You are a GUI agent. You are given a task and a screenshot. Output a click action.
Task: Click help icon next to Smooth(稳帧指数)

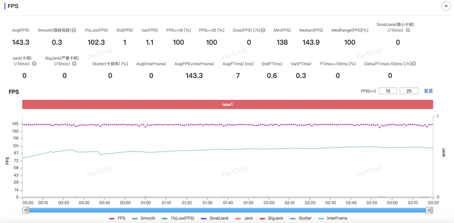pyautogui.click(x=74, y=30)
